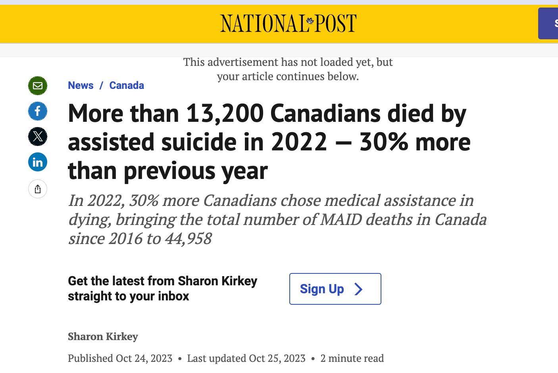The image size is (558, 373).
Task: Click the partially visible blue header button
Action: click(x=548, y=23)
